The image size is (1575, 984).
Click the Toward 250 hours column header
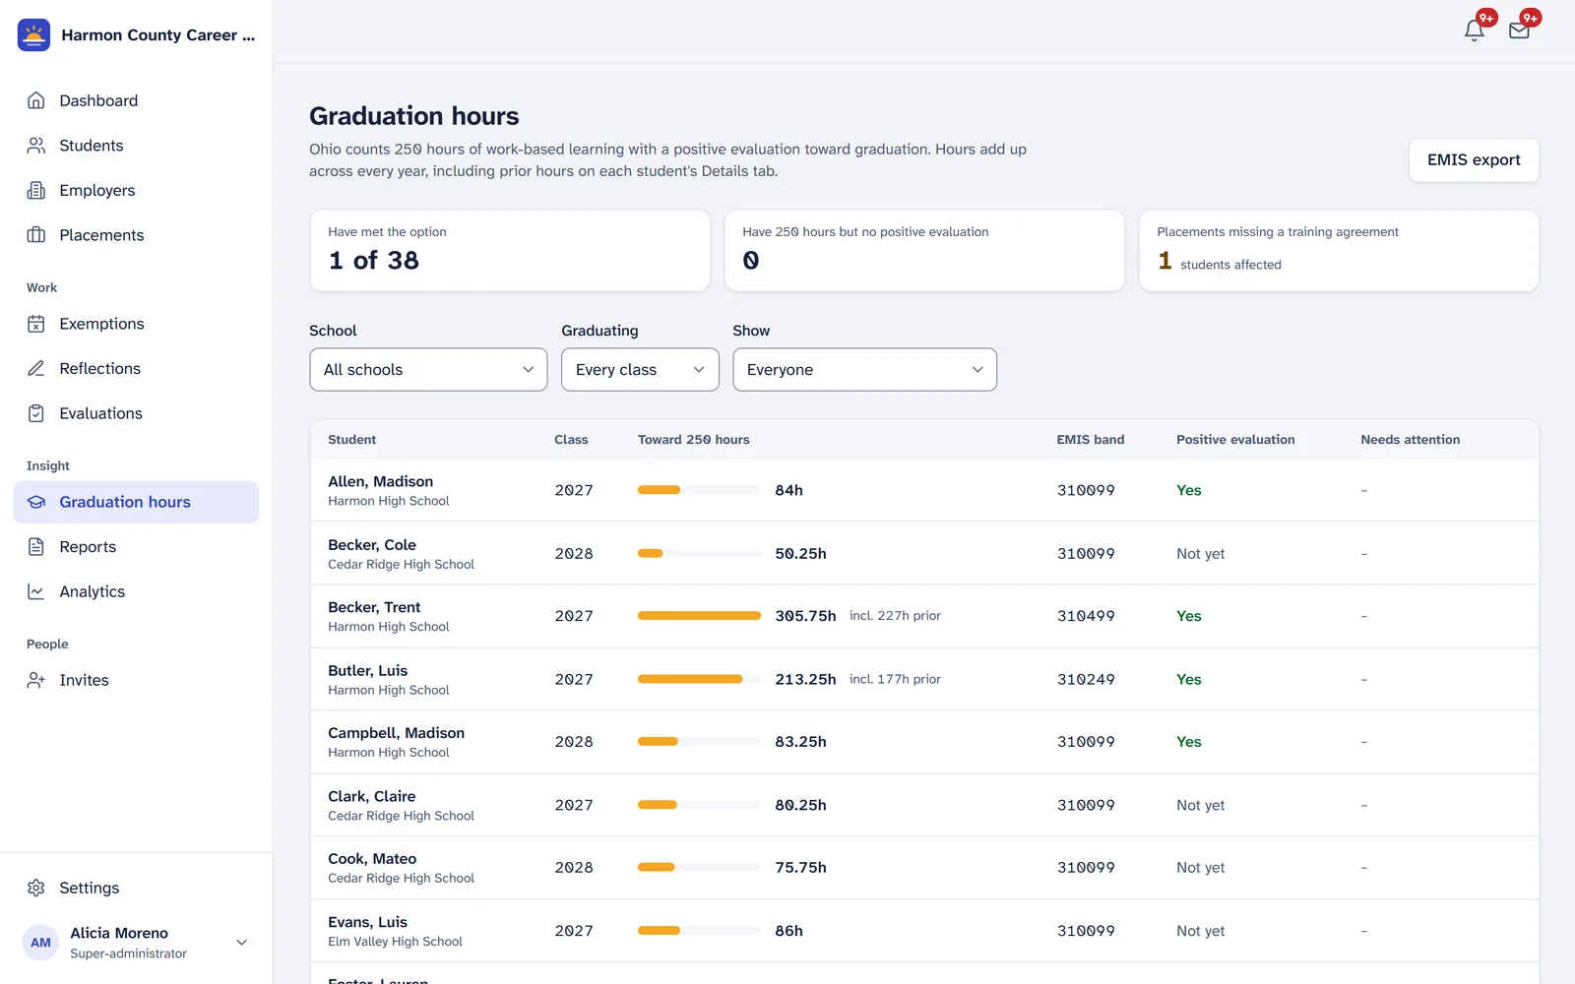(694, 440)
